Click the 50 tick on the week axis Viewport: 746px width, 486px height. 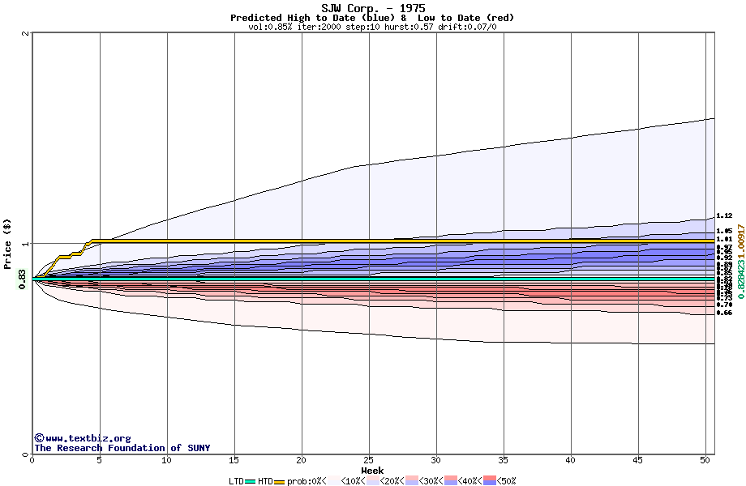click(705, 461)
